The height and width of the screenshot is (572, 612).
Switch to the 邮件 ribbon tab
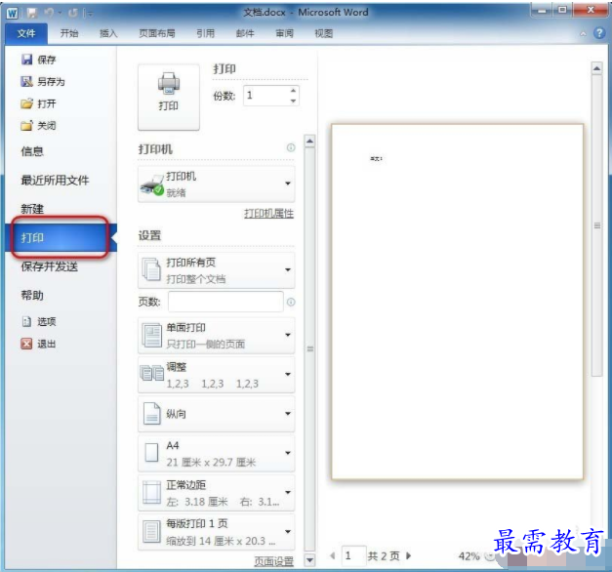(x=245, y=33)
